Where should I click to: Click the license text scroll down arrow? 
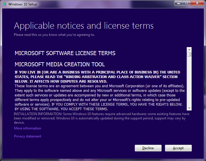pyautogui.click(x=189, y=108)
